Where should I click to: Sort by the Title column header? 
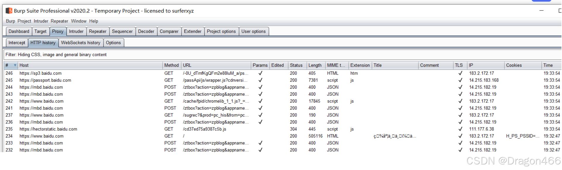[395, 65]
